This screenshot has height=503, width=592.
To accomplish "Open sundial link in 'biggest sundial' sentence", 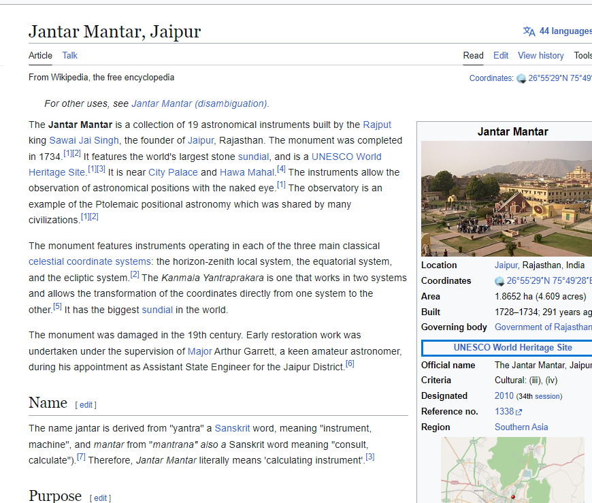I will (157, 310).
